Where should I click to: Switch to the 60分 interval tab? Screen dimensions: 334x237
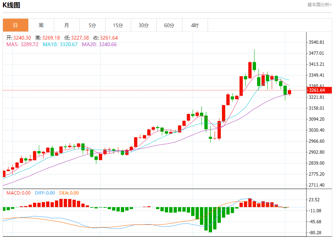pos(169,25)
